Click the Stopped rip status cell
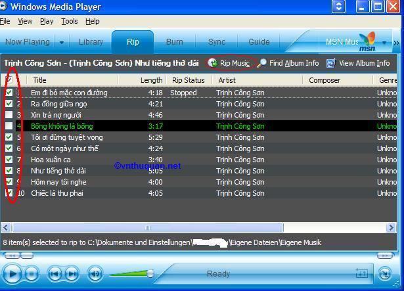This screenshot has height=291, width=404. click(183, 93)
